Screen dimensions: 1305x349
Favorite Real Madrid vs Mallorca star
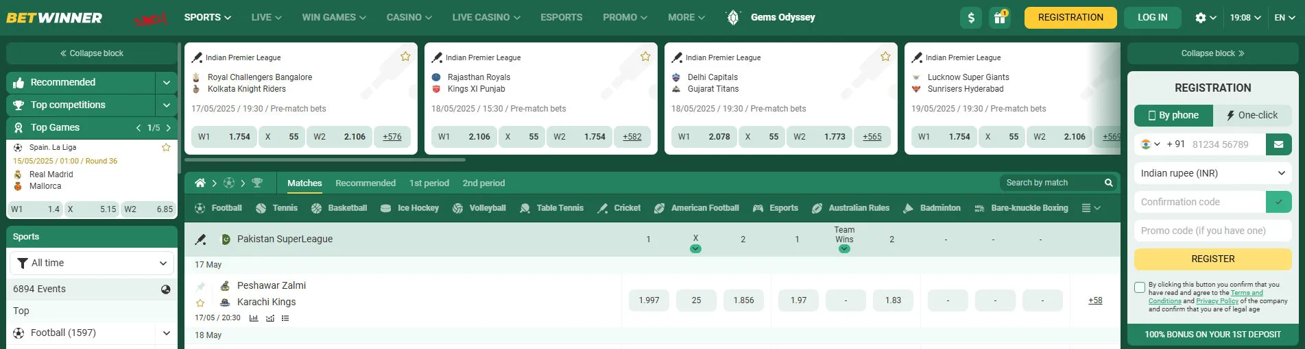[166, 147]
